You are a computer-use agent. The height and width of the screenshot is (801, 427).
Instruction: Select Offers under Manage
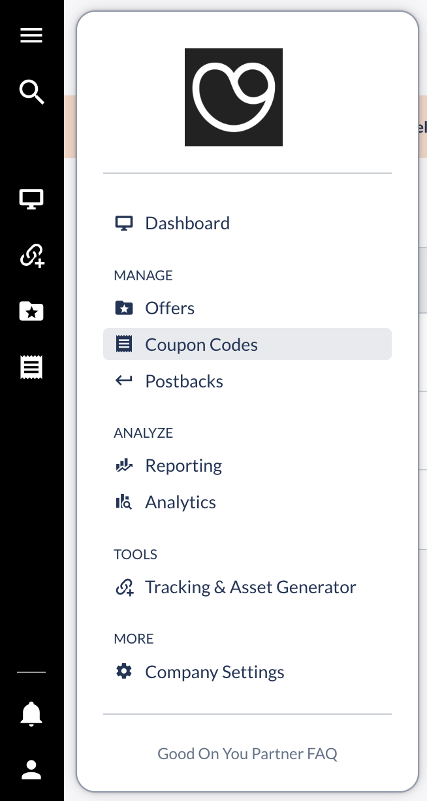170,308
